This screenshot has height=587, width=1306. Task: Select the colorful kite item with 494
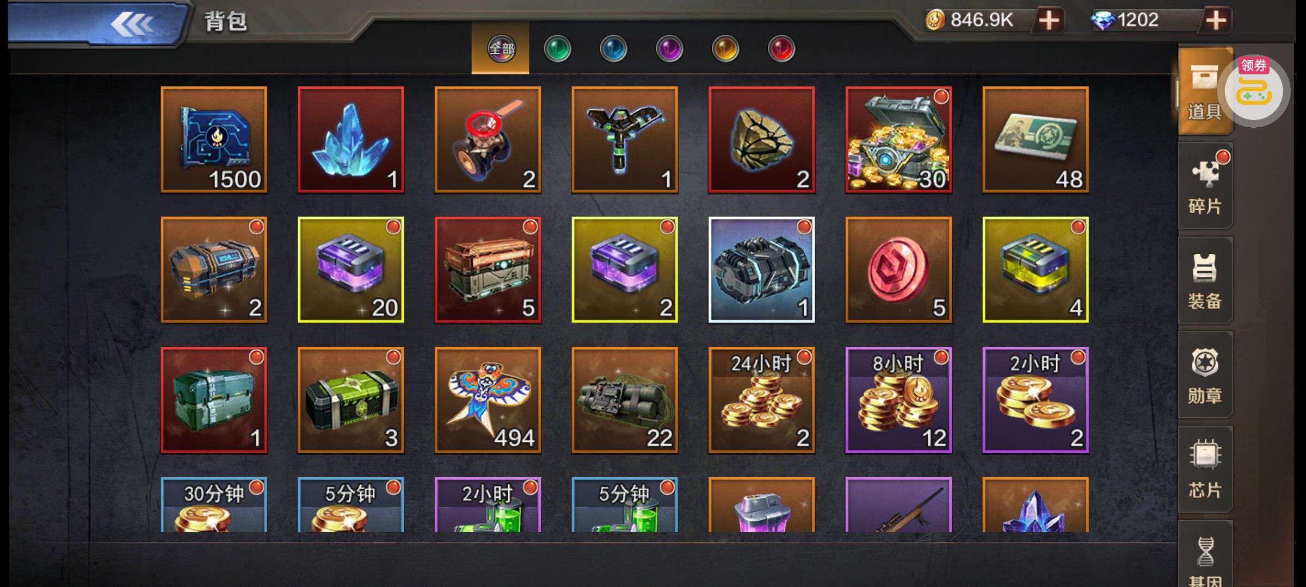[x=488, y=400]
